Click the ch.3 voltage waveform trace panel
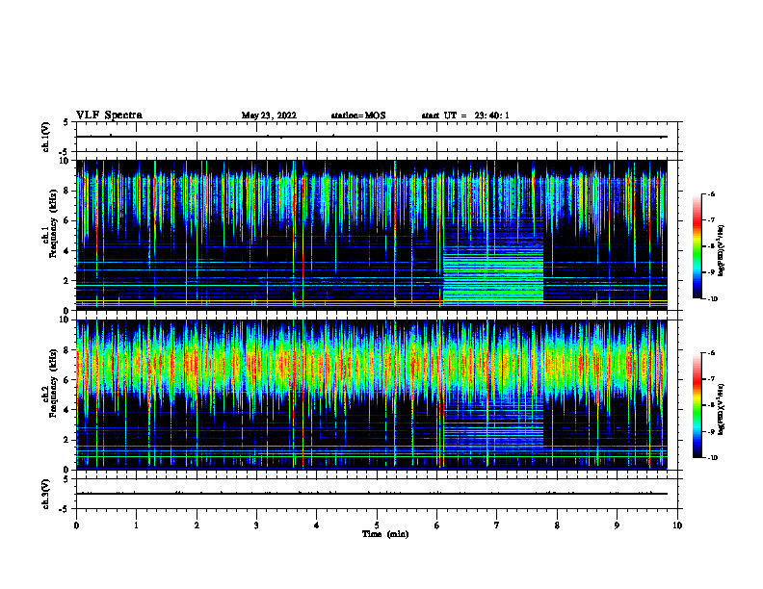The image size is (763, 589). click(x=376, y=494)
